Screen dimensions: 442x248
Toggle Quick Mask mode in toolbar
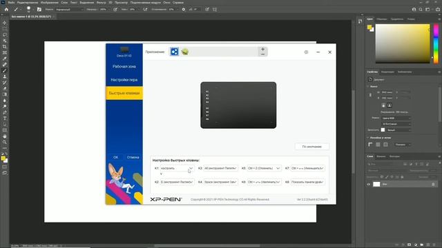(5, 167)
